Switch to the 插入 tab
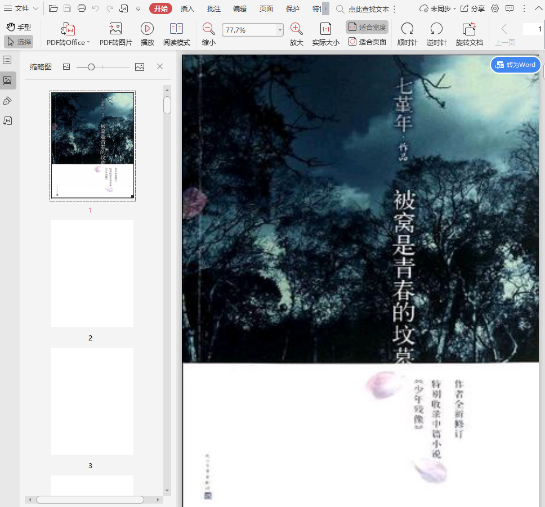Screen dimensions: 545x507 point(187,8)
